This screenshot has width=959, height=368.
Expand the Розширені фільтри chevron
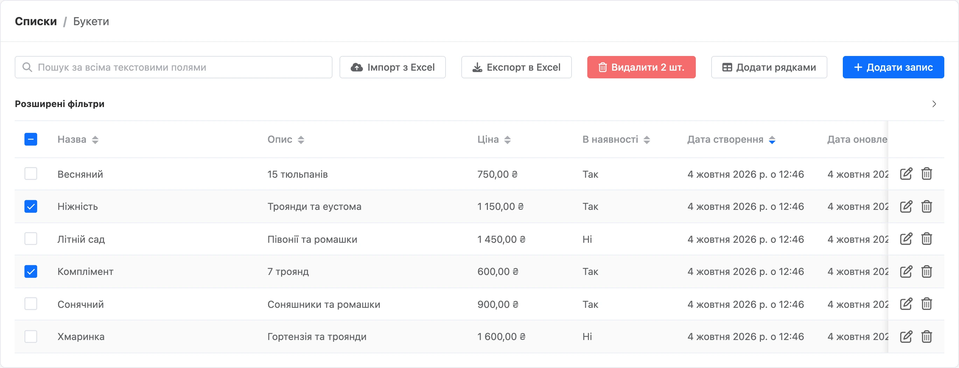pos(934,104)
